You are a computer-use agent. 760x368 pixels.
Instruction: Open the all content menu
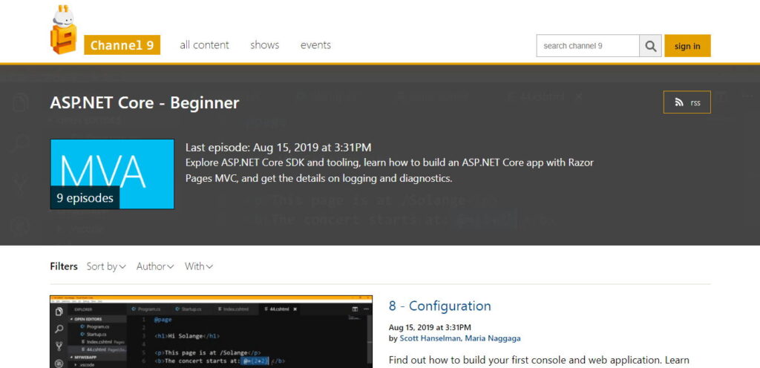tap(204, 45)
